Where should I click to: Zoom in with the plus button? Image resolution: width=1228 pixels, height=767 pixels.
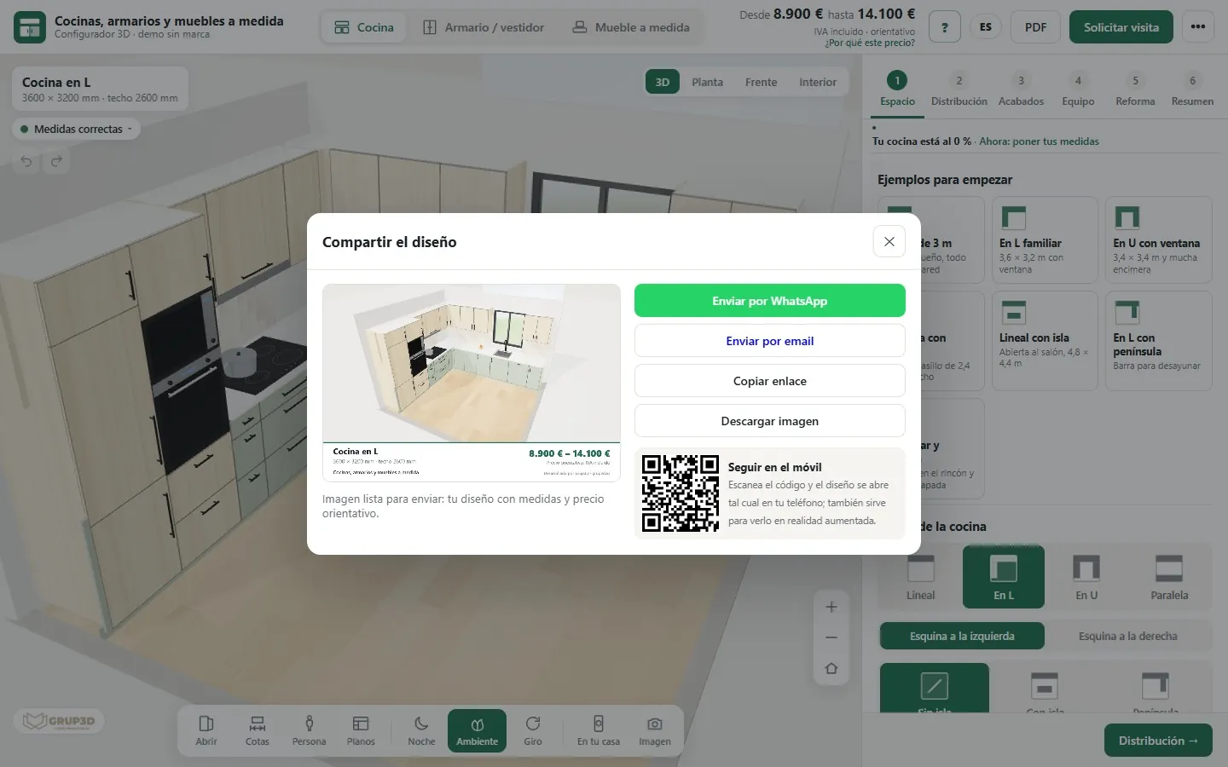831,607
